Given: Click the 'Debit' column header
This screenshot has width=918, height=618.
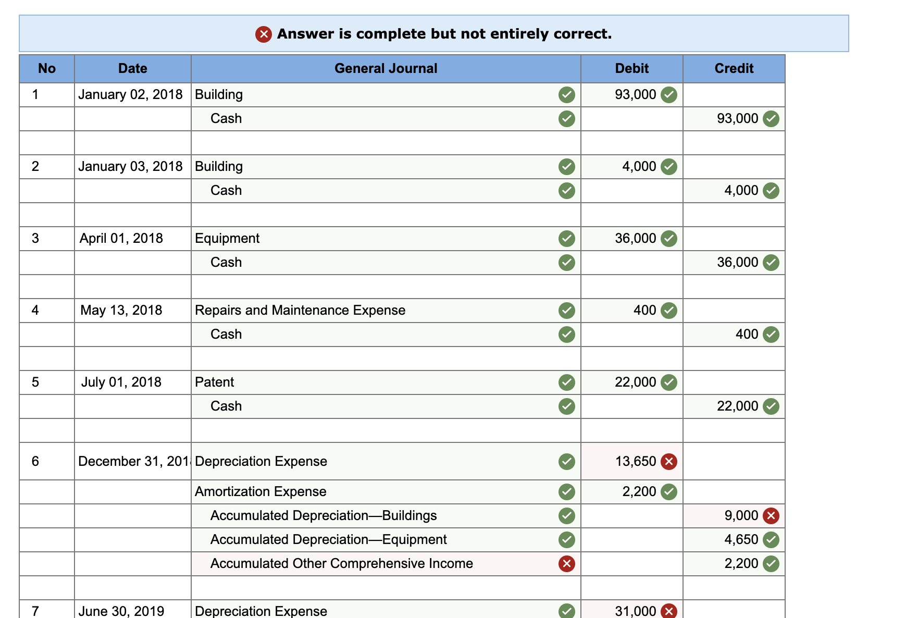Looking at the screenshot, I should click(x=632, y=69).
